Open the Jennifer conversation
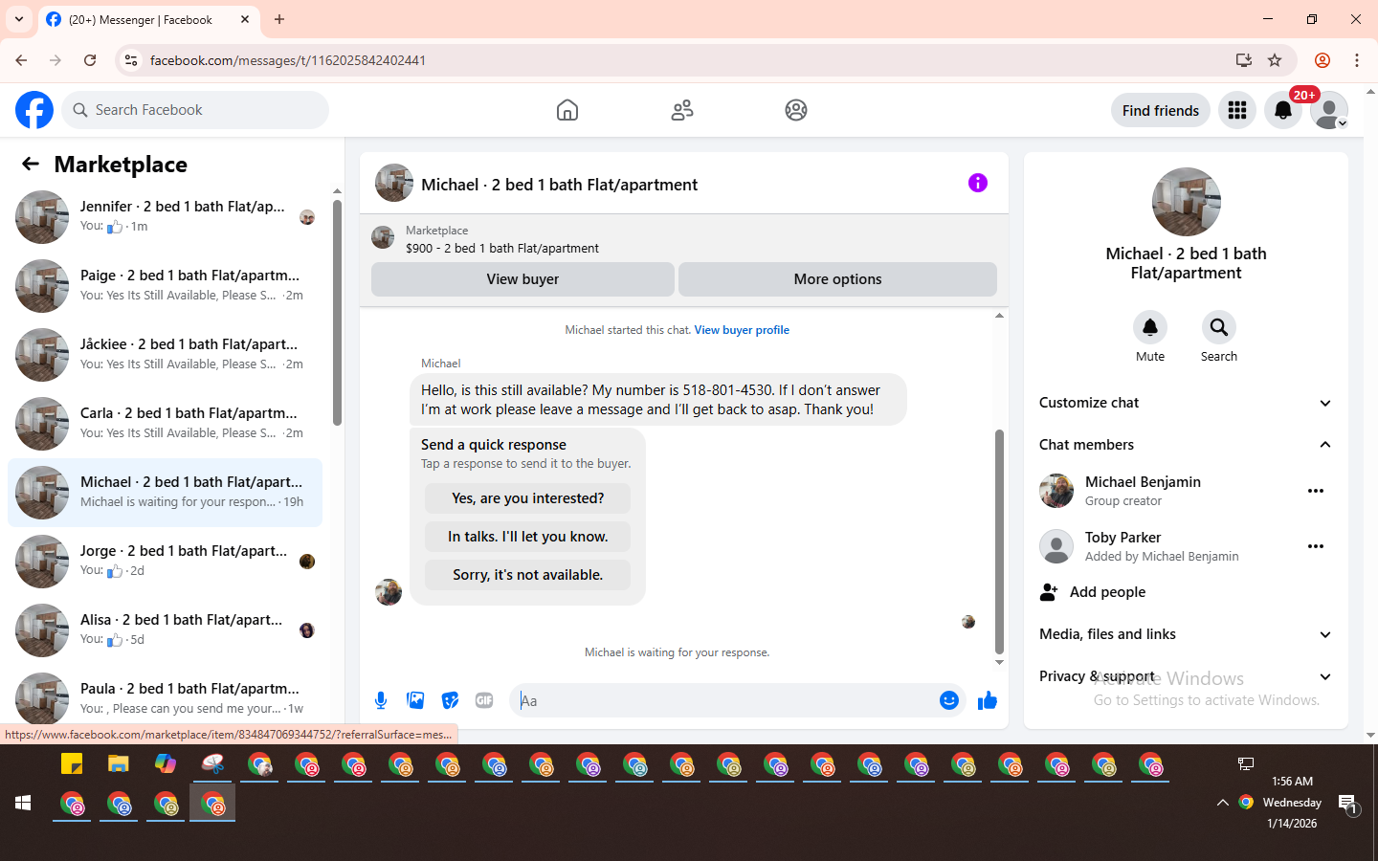Viewport: 1378px width, 861px height. (165, 216)
